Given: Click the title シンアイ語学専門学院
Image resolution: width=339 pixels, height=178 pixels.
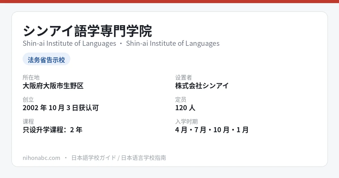Looking at the screenshot, I should [88, 31].
